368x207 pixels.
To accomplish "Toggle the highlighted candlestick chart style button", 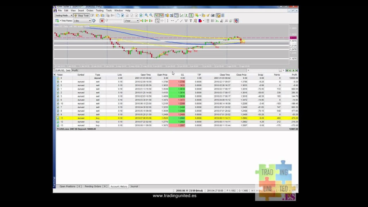I will tap(191, 15).
